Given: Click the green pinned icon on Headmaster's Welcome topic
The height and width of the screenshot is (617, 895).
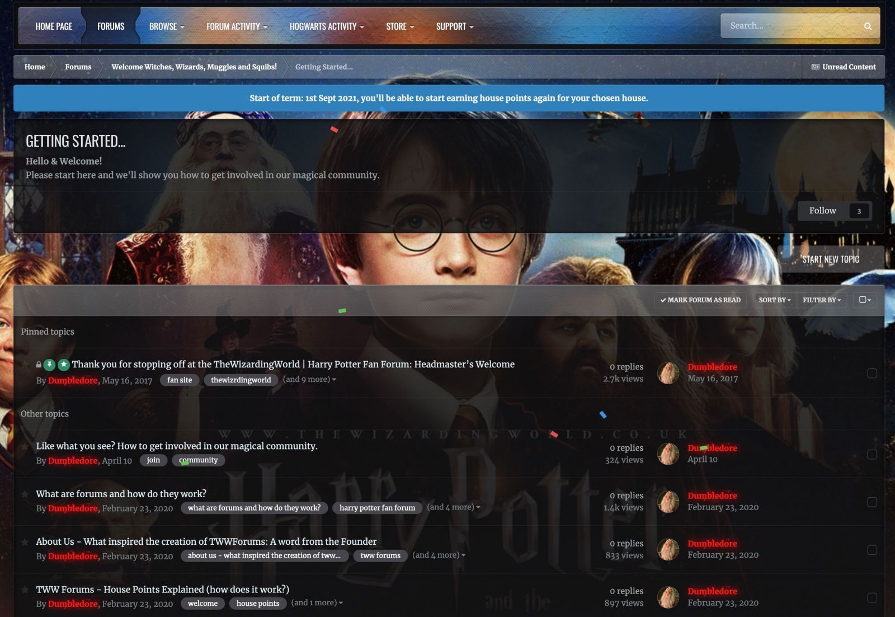Looking at the screenshot, I should point(49,364).
